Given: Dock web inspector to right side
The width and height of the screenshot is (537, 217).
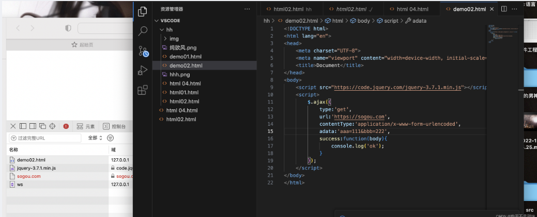Looking at the screenshot, I should click(33, 126).
